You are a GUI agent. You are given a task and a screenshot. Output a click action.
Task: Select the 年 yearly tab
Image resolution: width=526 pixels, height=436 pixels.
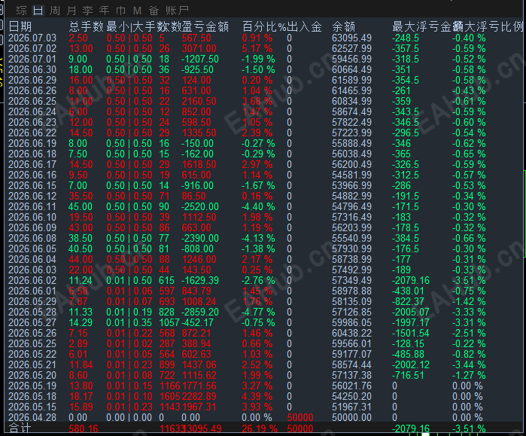(x=104, y=11)
